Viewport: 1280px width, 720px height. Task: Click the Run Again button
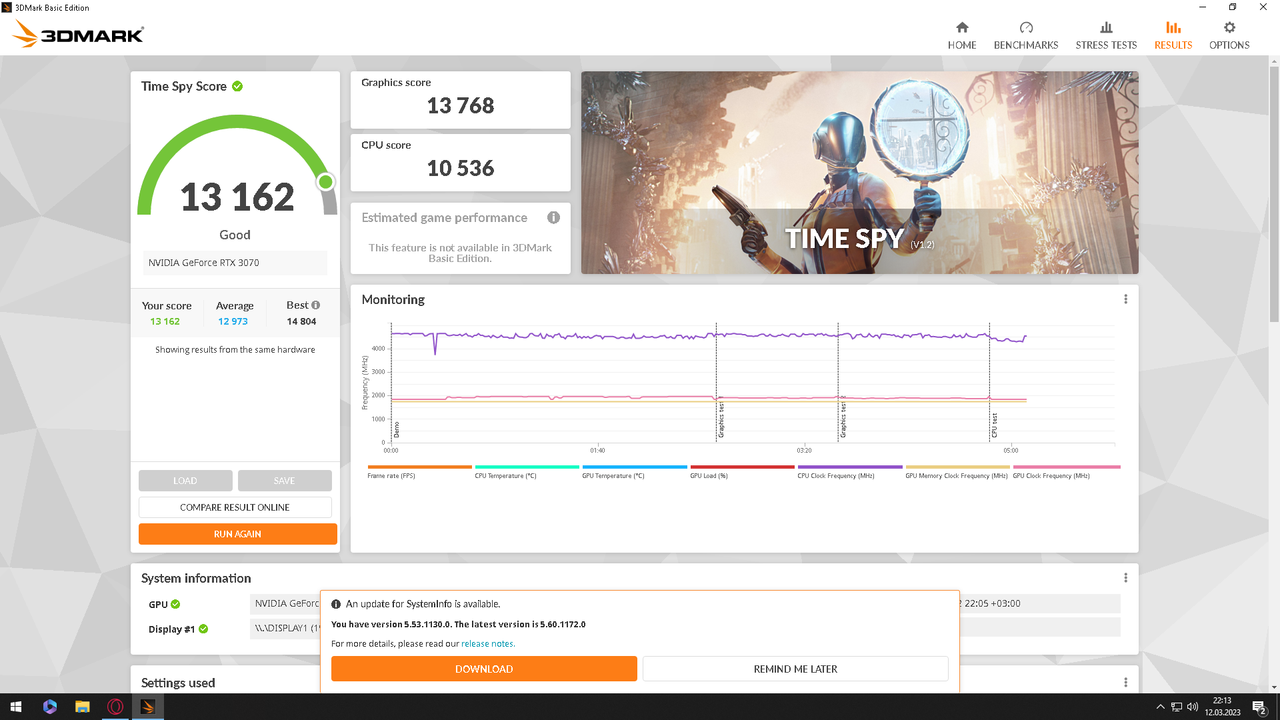[x=237, y=534]
